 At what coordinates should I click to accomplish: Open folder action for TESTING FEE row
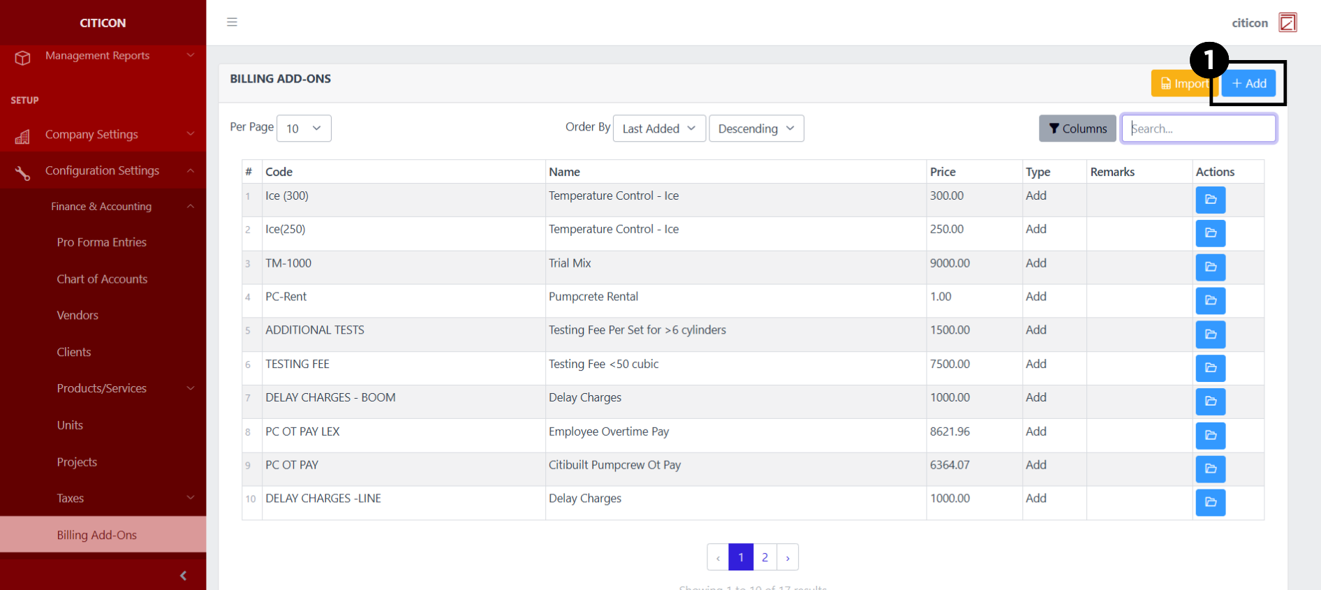1210,368
